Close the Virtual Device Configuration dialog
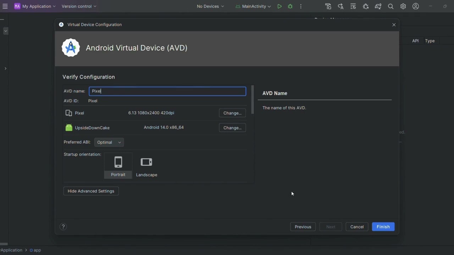 [x=394, y=25]
